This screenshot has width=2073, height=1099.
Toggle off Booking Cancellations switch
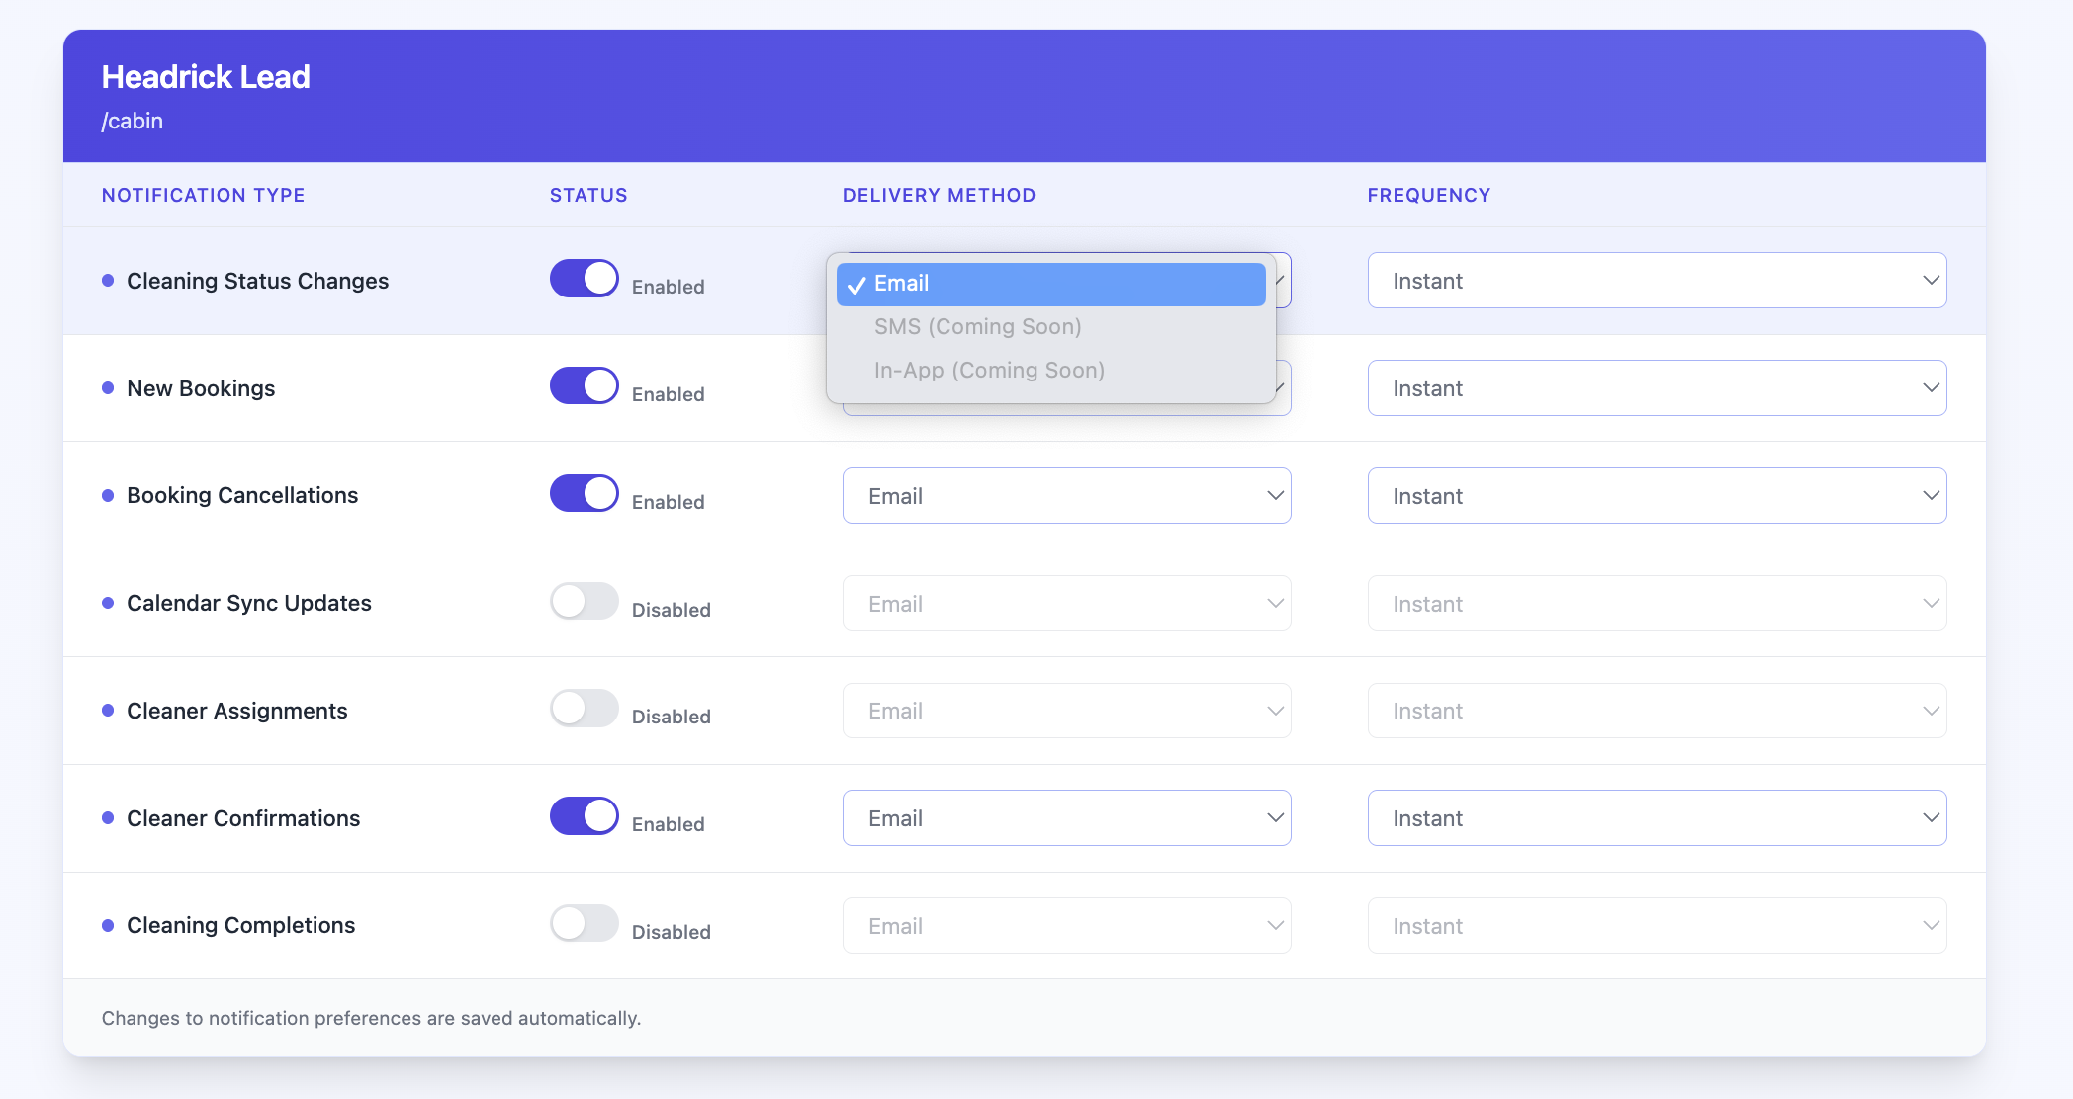click(x=584, y=494)
